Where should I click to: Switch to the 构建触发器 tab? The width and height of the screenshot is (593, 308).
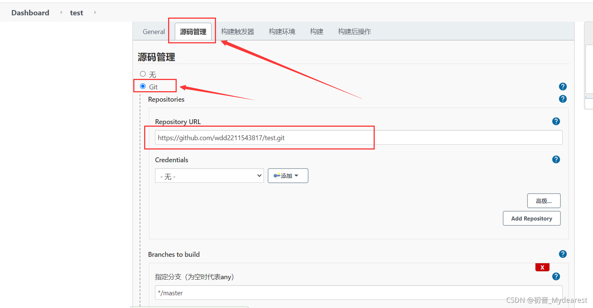237,32
